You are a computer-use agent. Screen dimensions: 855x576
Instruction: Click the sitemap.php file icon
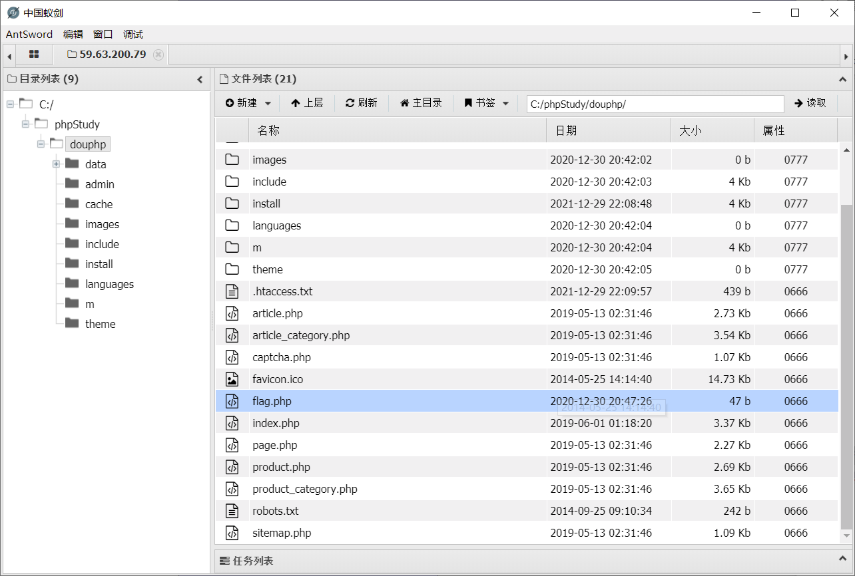coord(232,533)
